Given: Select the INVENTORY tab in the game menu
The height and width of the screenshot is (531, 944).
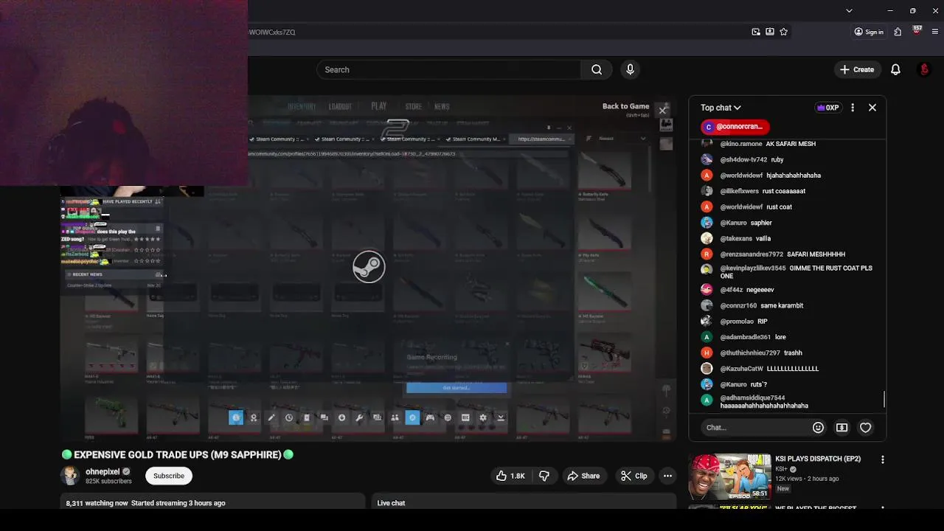Looking at the screenshot, I should click(x=301, y=107).
